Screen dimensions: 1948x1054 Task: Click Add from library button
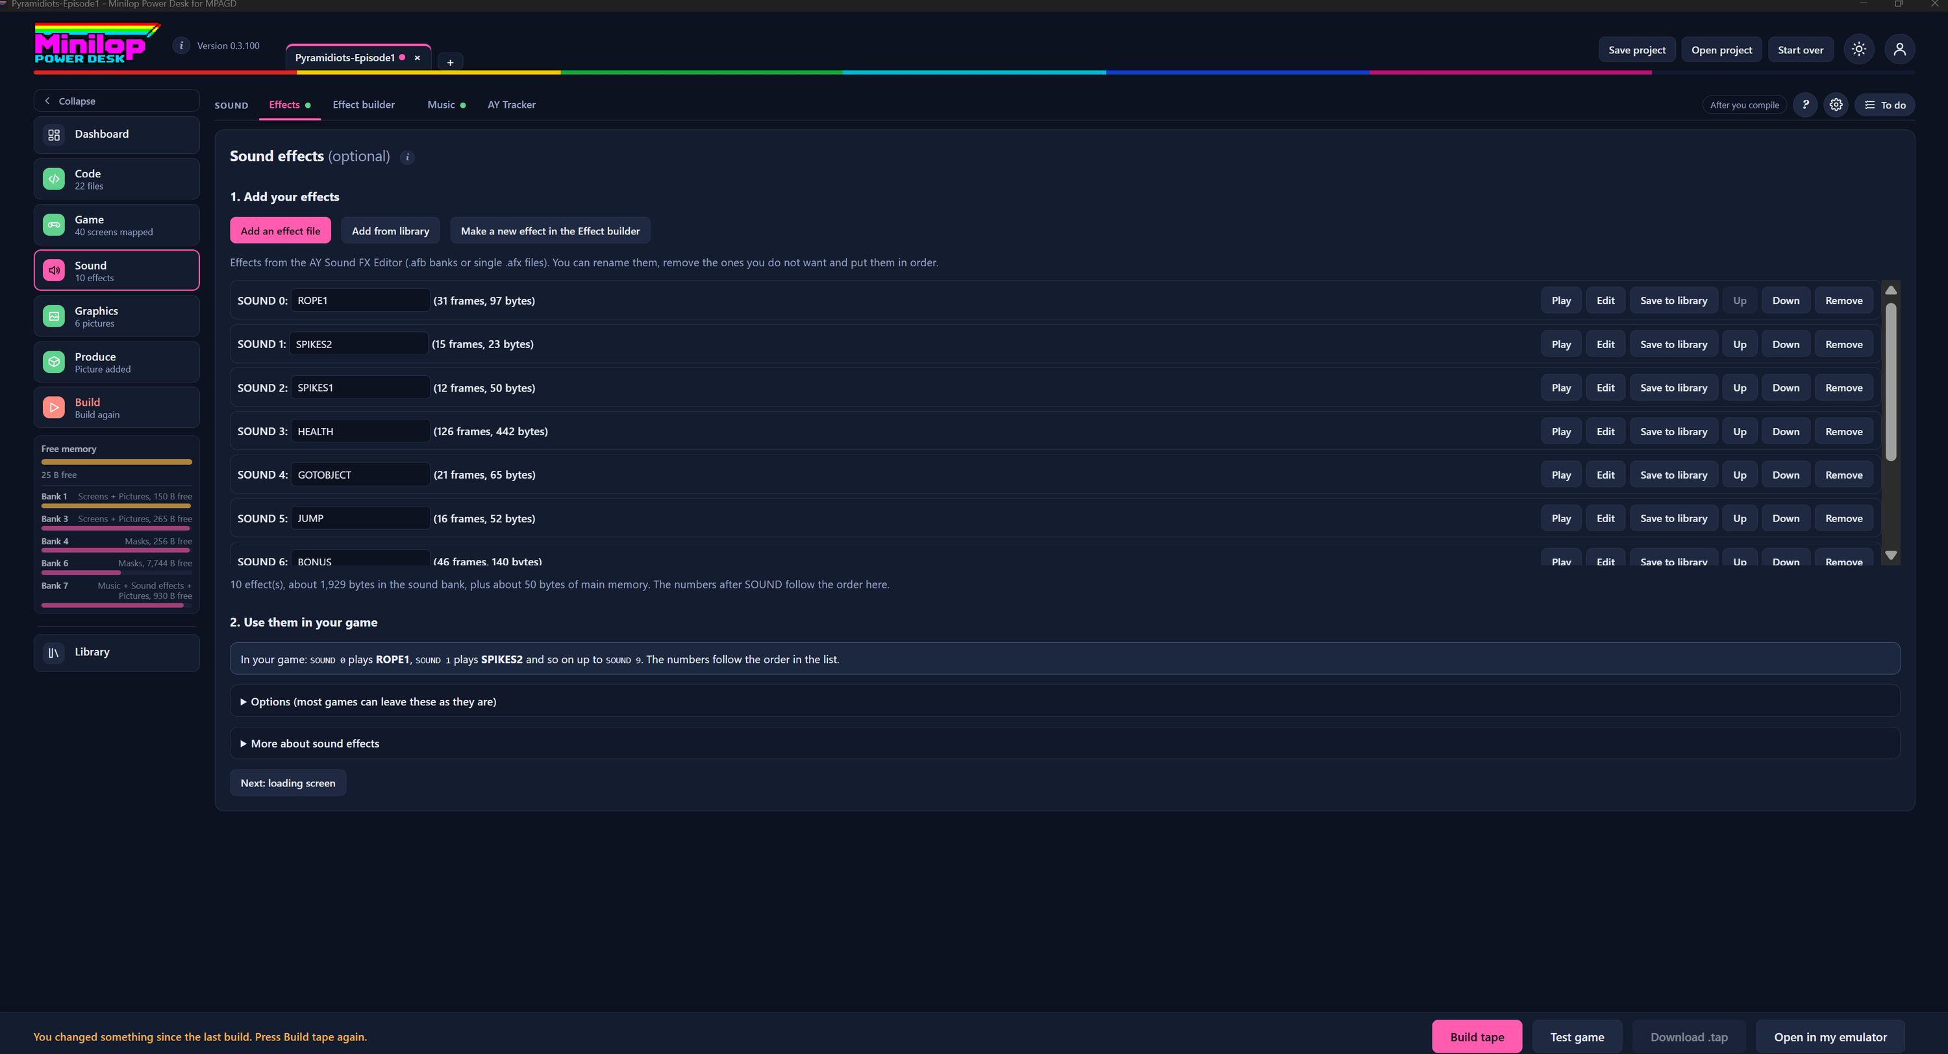click(x=390, y=231)
